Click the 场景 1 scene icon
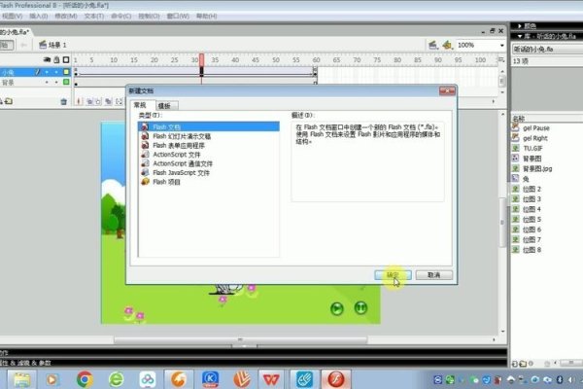583x389 pixels. point(43,45)
